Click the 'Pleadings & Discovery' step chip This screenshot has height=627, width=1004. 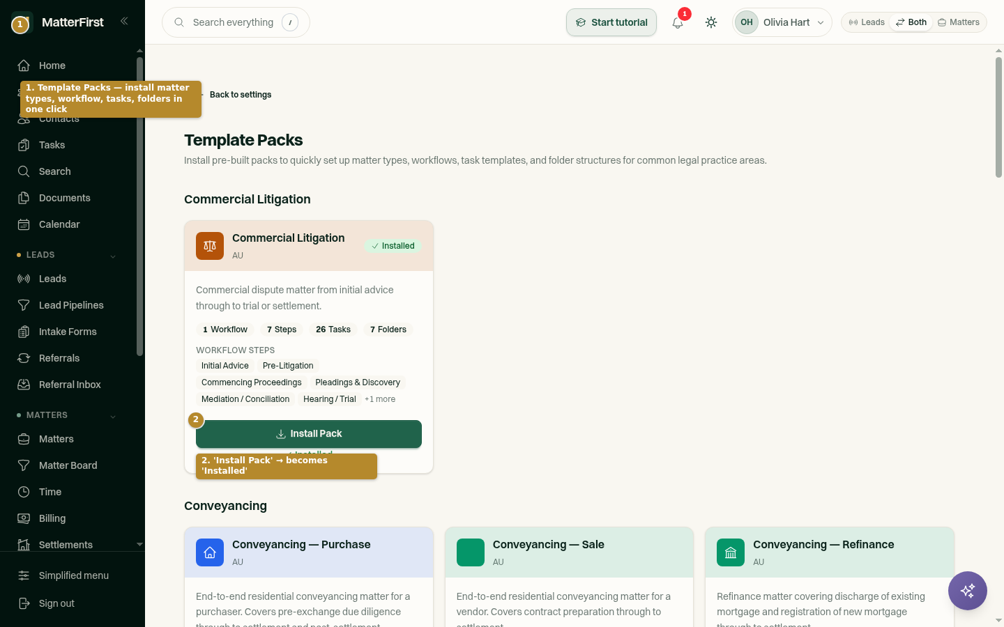click(358, 382)
